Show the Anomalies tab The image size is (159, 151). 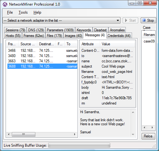117,30
